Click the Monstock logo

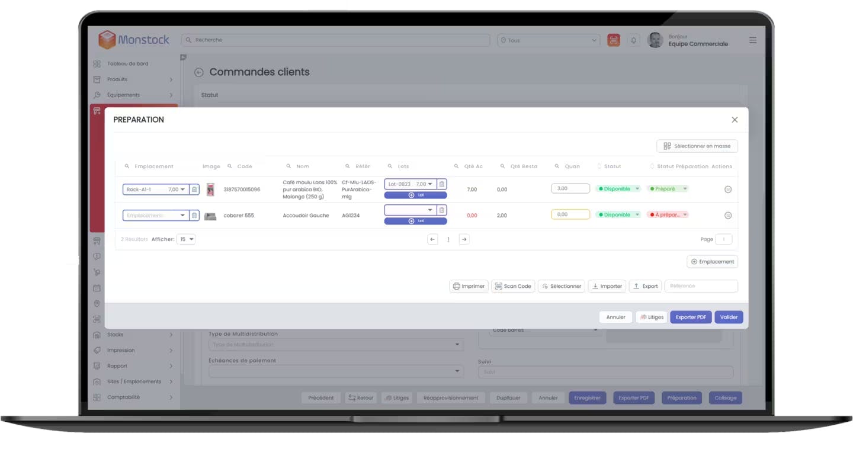tap(134, 40)
